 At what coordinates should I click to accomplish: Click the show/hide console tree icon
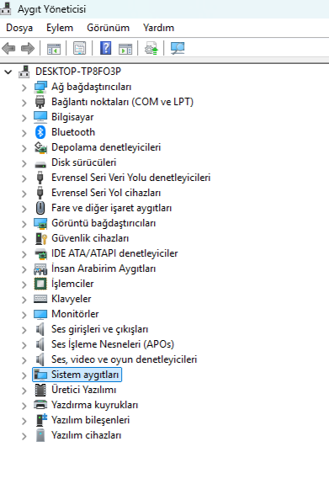pyautogui.click(x=54, y=49)
